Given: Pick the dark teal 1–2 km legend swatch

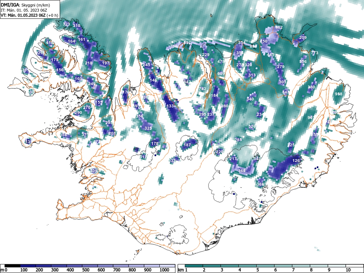Looking at the screenshot, I should [194, 266].
